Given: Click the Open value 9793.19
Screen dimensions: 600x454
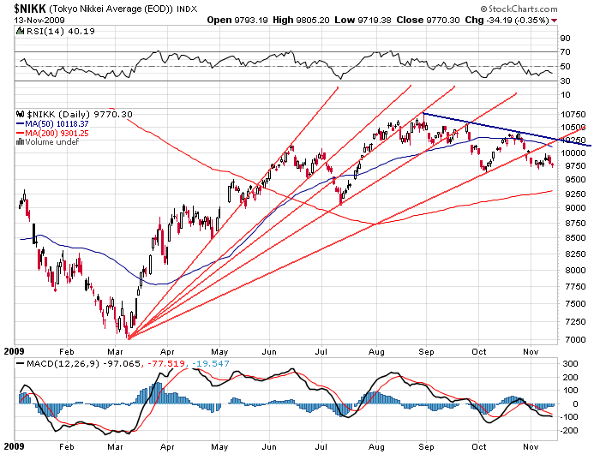Looking at the screenshot, I should click(250, 20).
